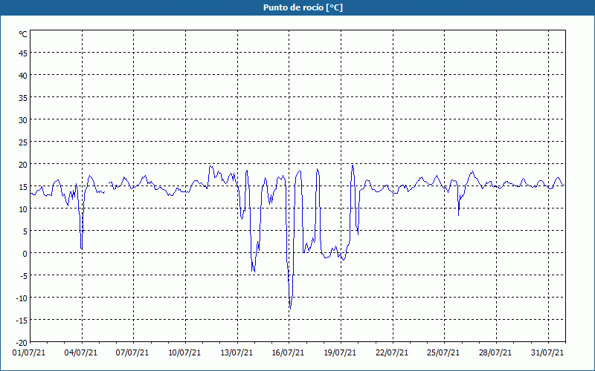Select the 13/07/21 date label
This screenshot has height=371, width=595.
[x=237, y=352]
